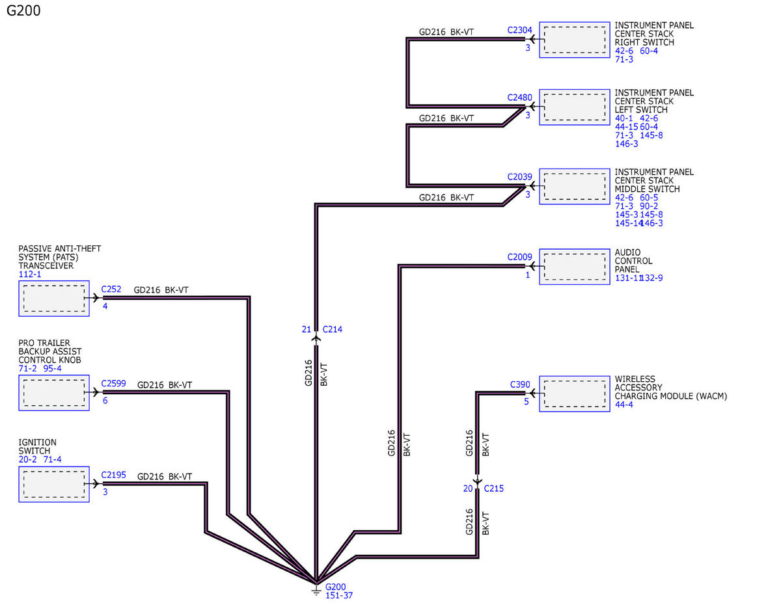Click the Center Stack Right Switch component box

point(575,39)
